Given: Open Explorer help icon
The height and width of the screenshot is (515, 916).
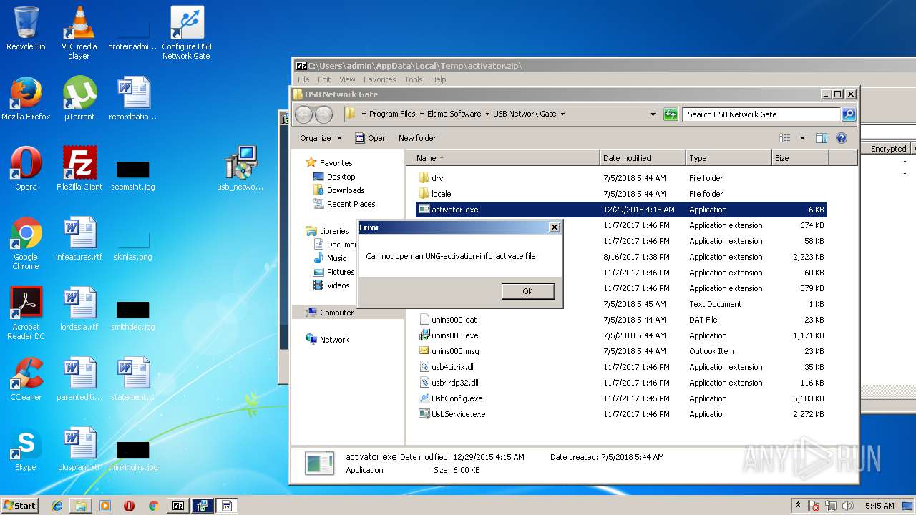Looking at the screenshot, I should [x=842, y=138].
